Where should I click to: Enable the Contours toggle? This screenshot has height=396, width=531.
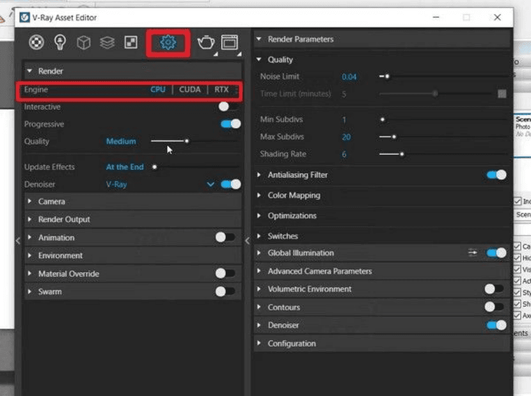point(494,307)
